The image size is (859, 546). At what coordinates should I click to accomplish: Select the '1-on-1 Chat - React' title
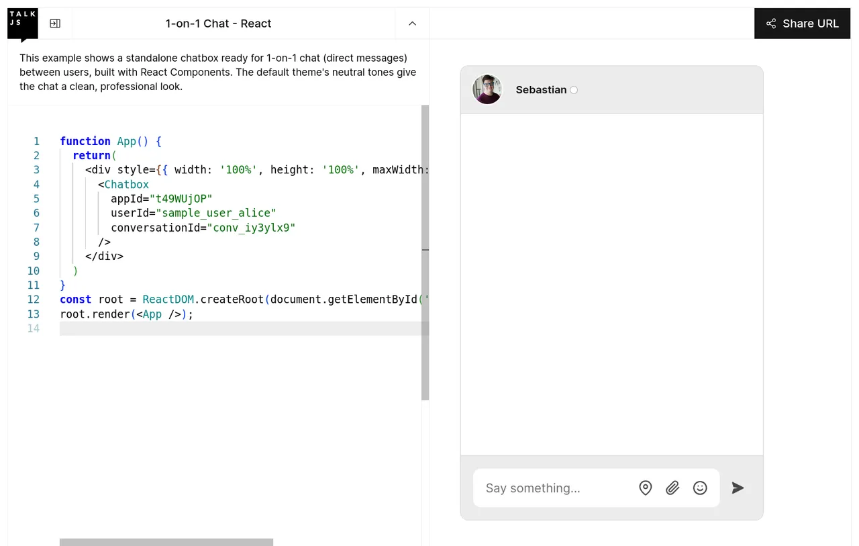tap(218, 23)
